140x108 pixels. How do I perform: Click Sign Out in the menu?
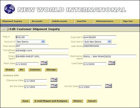point(130,21)
